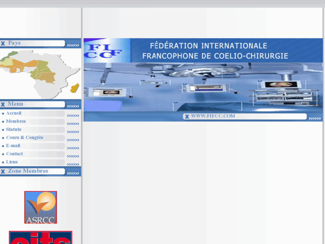The height and width of the screenshot is (244, 325).
Task: Click the arrows right of WWW.FIFCC.COM bar
Action: pyautogui.click(x=315, y=119)
